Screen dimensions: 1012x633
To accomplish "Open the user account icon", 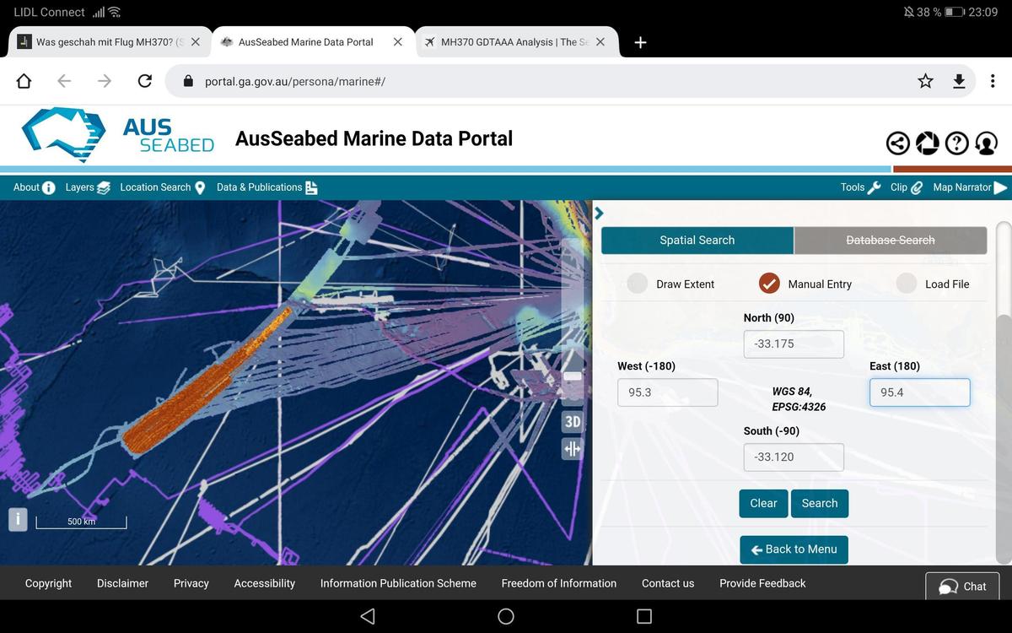I will point(986,143).
